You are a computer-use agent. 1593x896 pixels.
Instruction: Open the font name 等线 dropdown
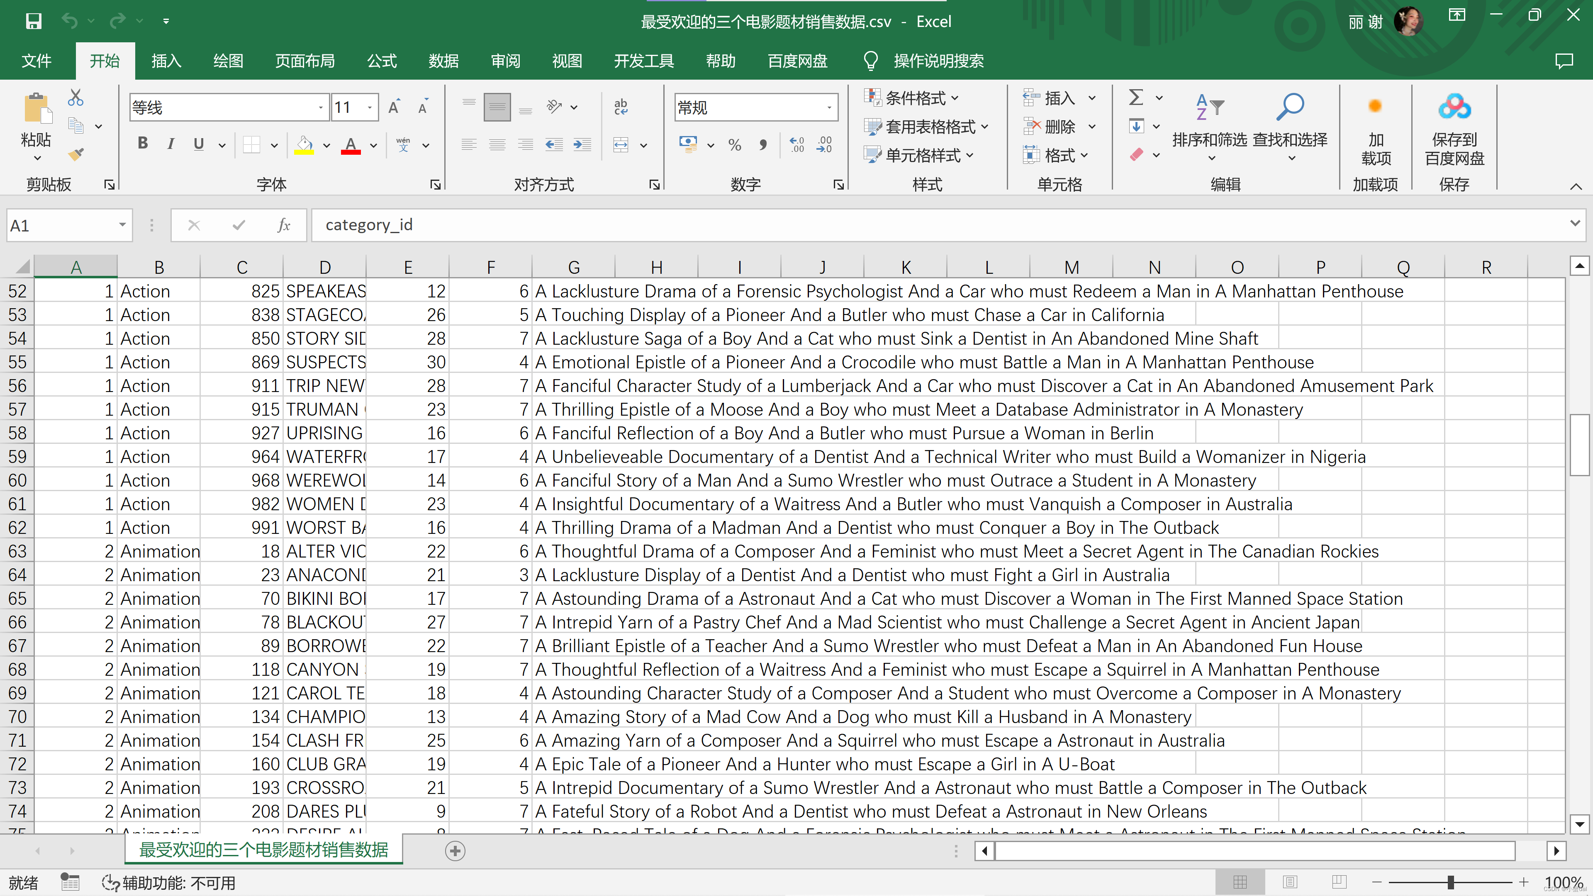pos(321,107)
